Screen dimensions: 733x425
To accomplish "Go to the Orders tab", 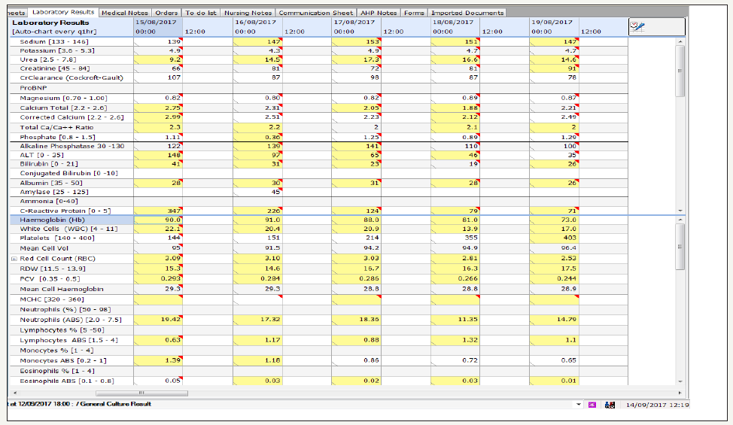I will (166, 13).
